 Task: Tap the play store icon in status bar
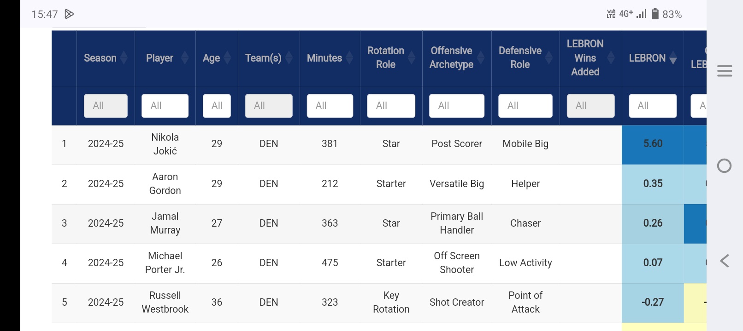coord(69,14)
